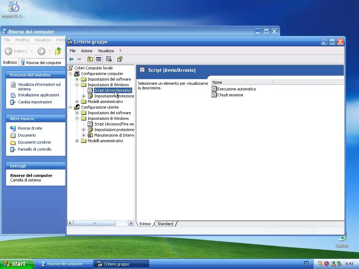The image size is (359, 269).
Task: Expand Modelli amministrativi under Configurazione utente
Action: tap(77, 141)
